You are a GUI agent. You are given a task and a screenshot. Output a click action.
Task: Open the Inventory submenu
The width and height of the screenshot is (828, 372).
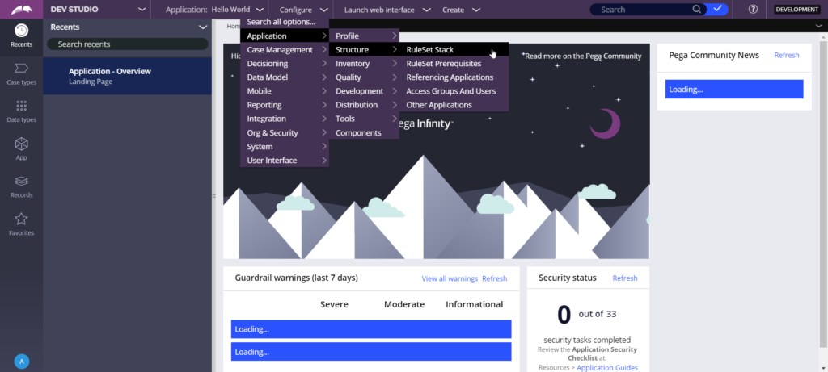(364, 63)
